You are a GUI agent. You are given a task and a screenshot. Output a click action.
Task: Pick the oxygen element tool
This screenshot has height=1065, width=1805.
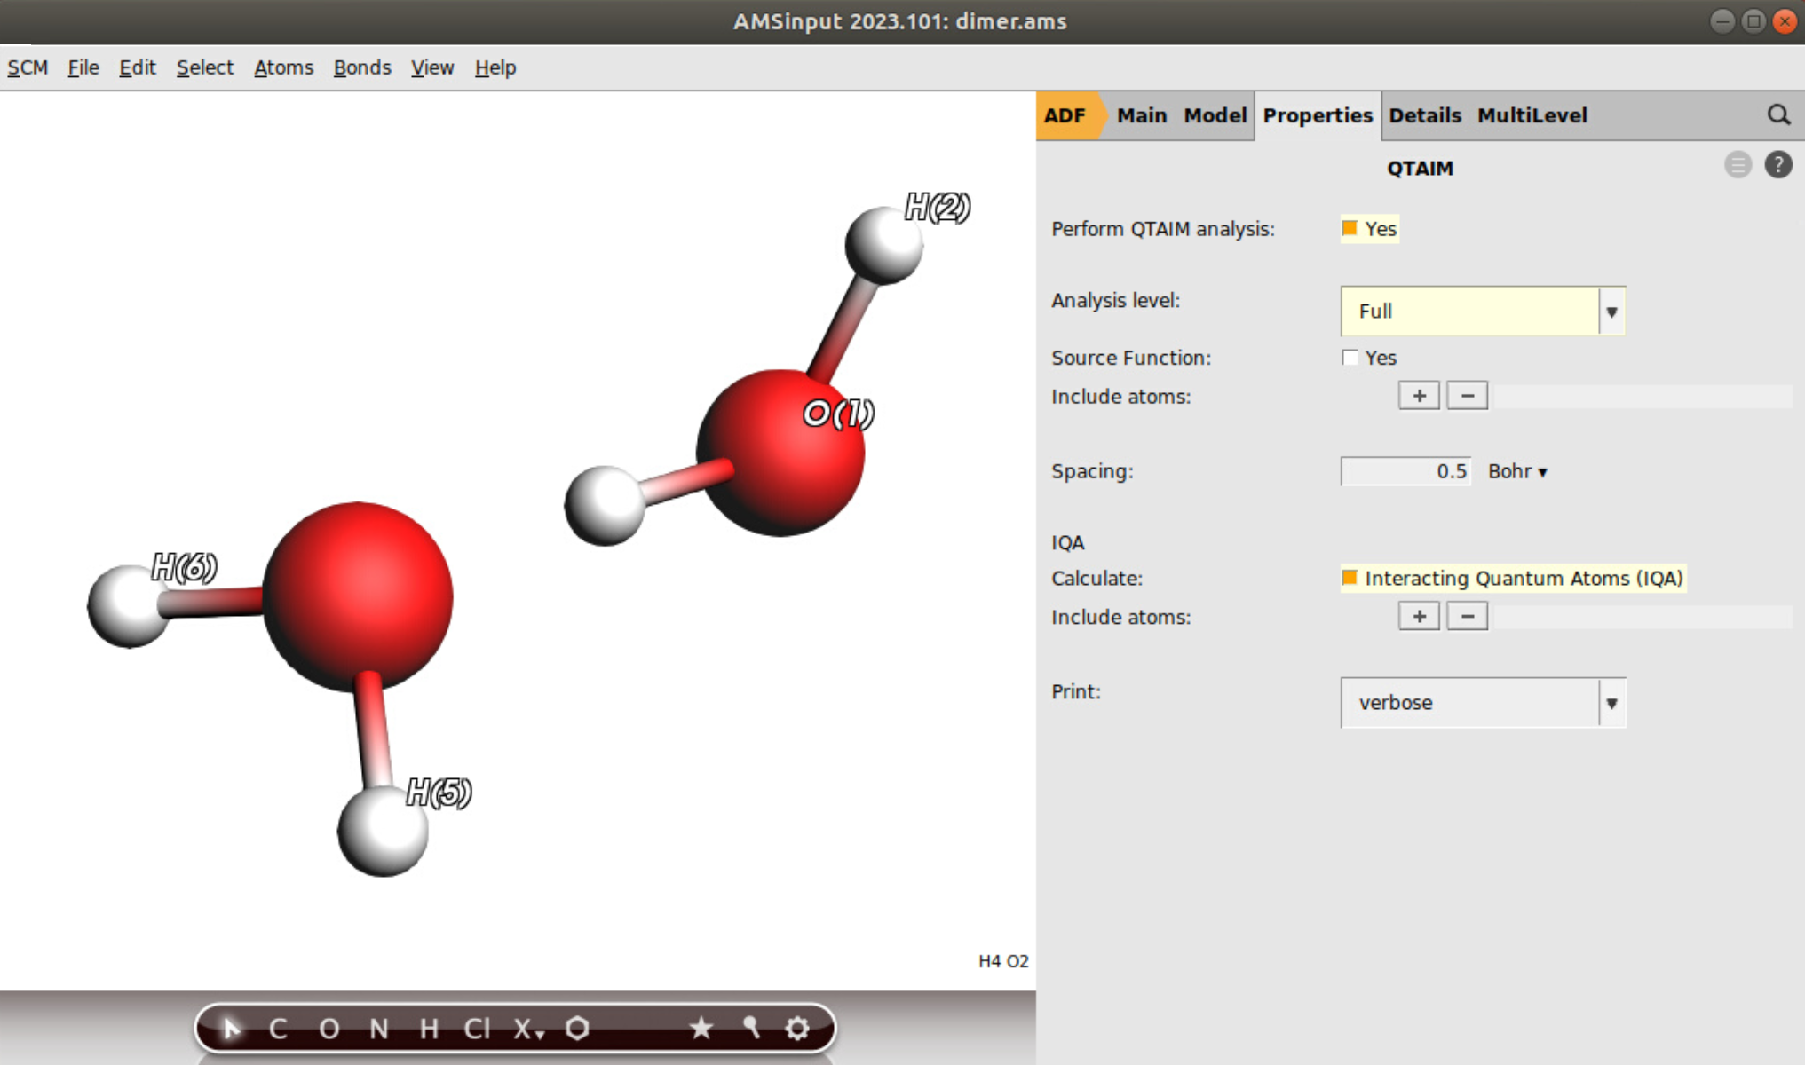329,1028
